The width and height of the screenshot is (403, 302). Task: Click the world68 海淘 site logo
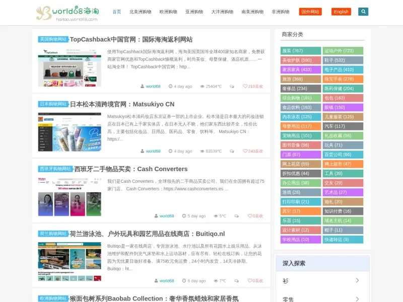68,13
